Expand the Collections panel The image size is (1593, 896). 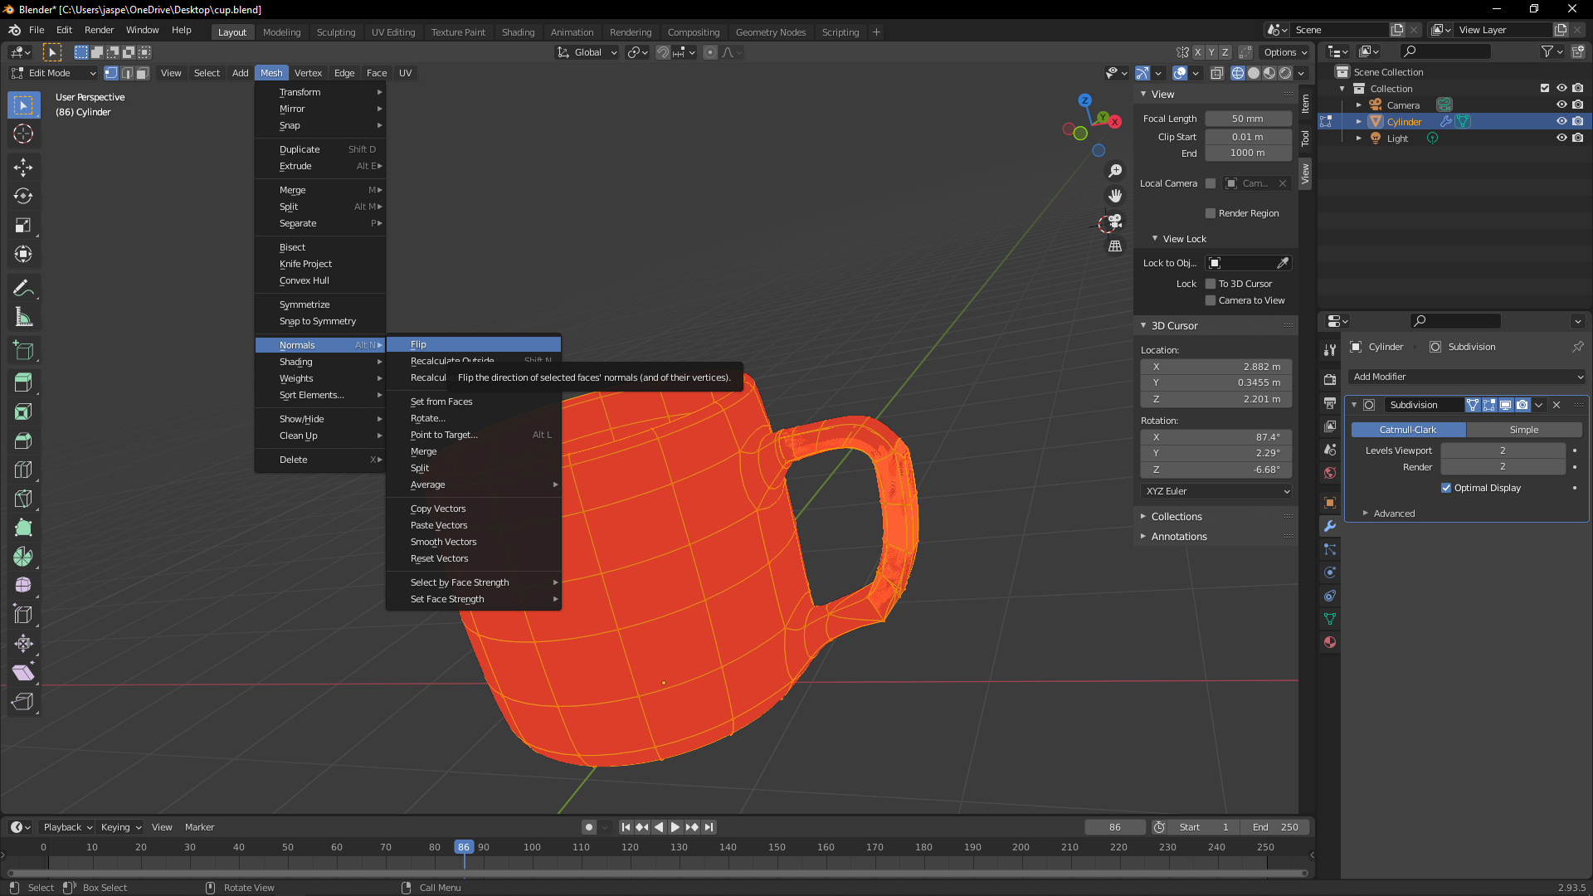coord(1176,516)
